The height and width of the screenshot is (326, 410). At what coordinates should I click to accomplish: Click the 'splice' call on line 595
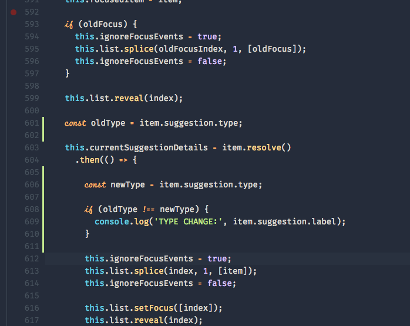coord(139,49)
